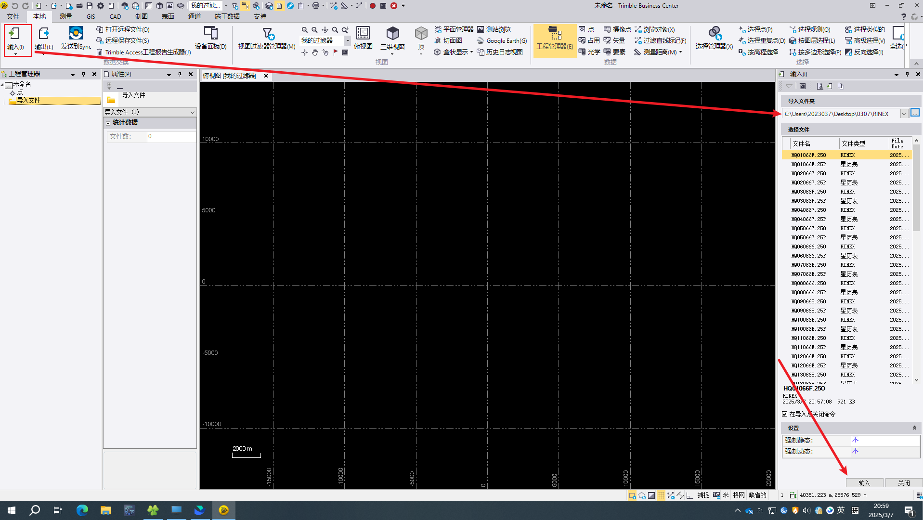This screenshot has width=923, height=520.
Task: Open 工程管理器 panel options arrow
Action: 73,75
